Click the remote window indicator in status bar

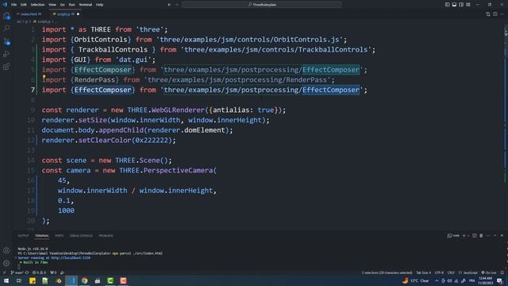tap(4, 272)
